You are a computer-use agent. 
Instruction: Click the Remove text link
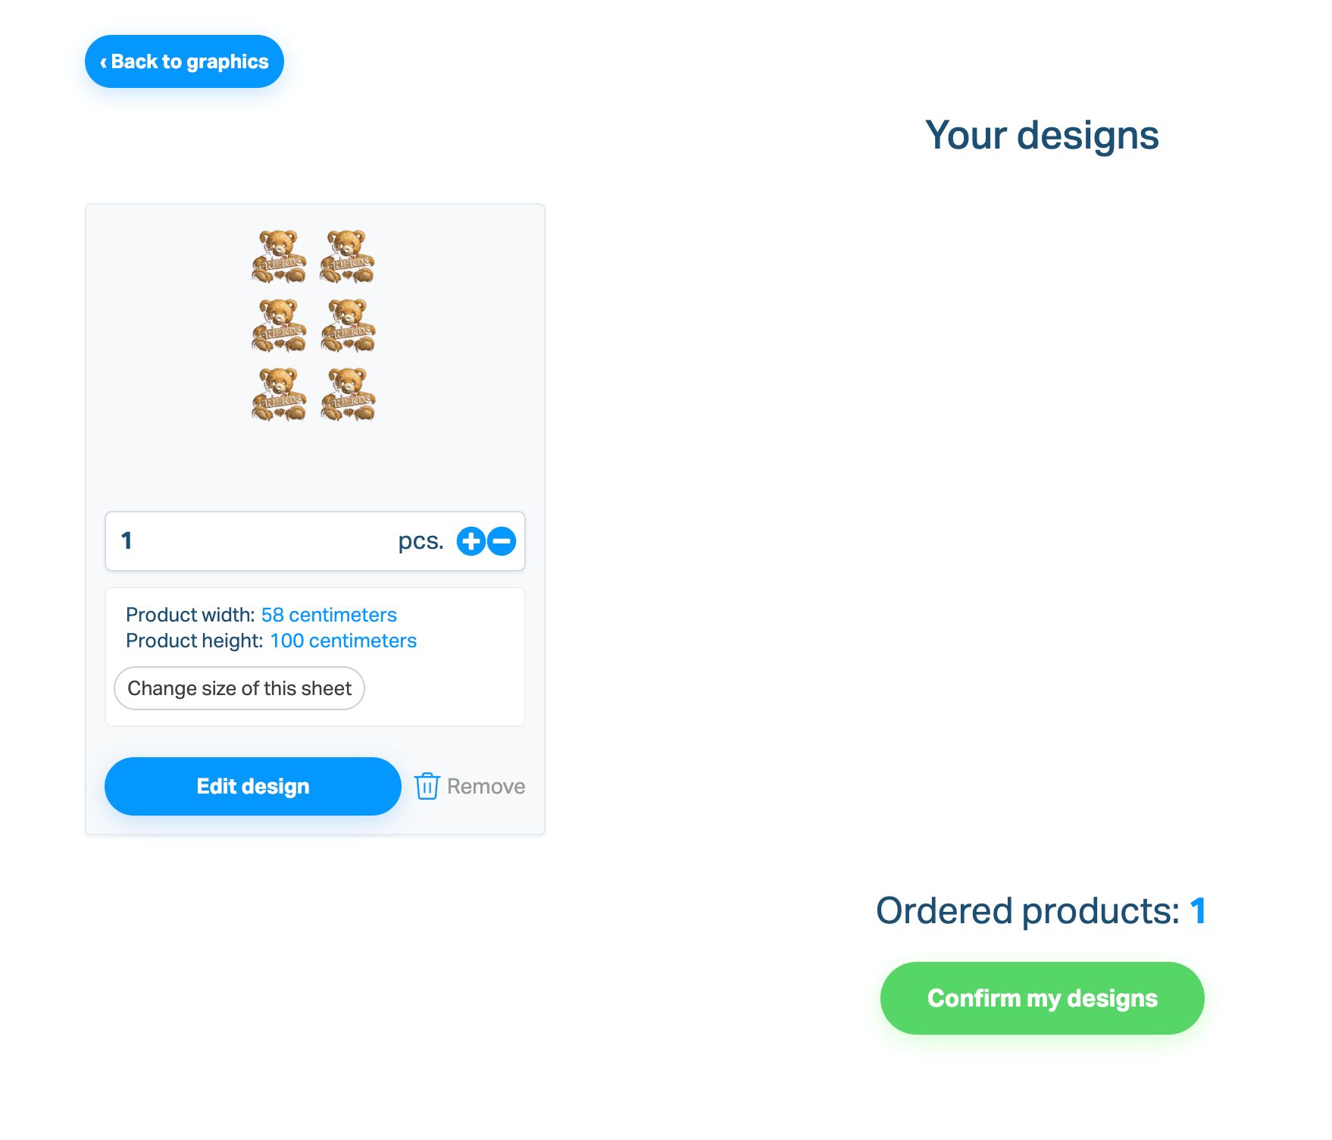(486, 786)
